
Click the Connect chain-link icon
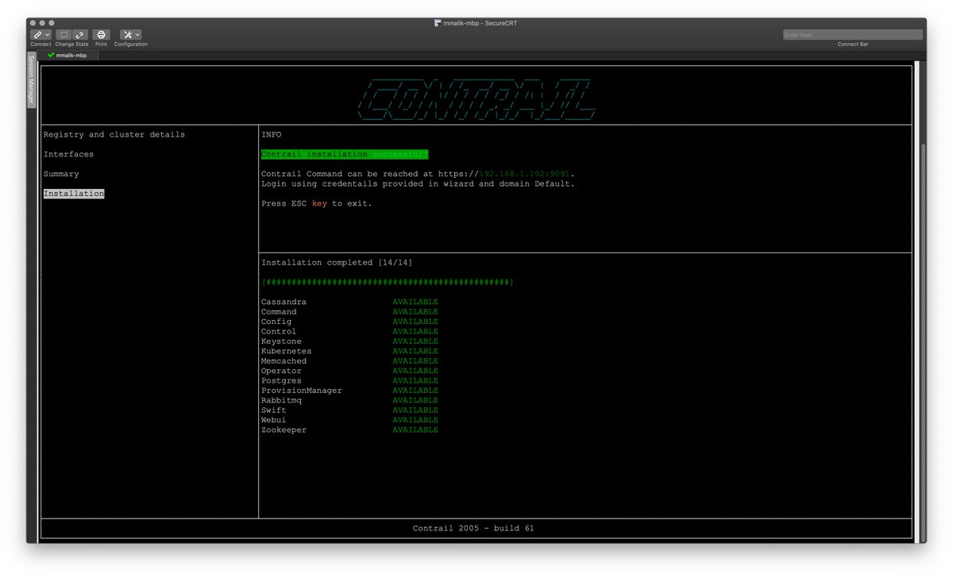(x=37, y=35)
